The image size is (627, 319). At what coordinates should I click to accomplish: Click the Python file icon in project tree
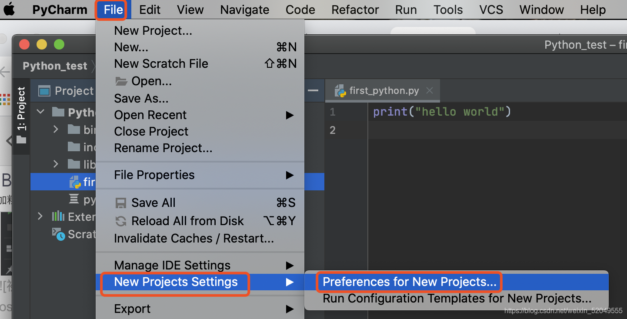[x=75, y=182]
